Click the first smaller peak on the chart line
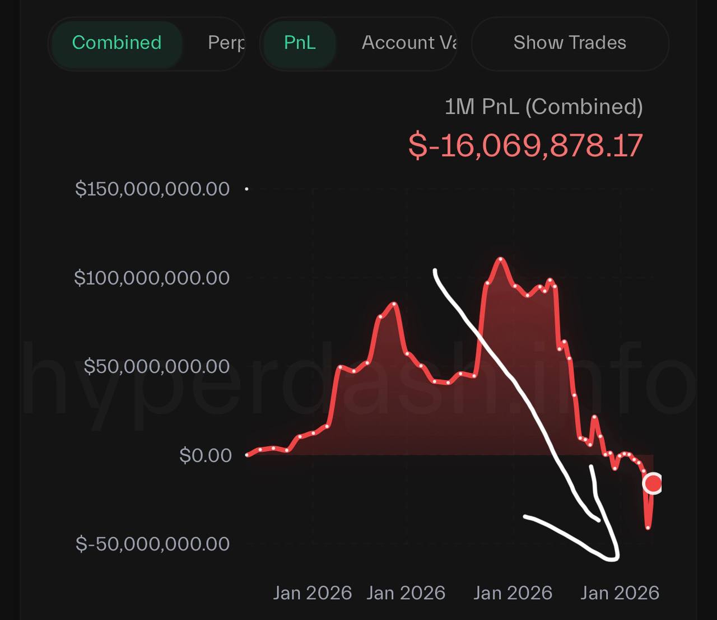The image size is (717, 620). 394,304
